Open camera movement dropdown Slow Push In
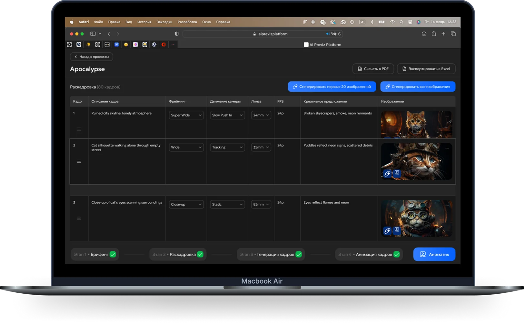This screenshot has width=524, height=324. click(227, 115)
